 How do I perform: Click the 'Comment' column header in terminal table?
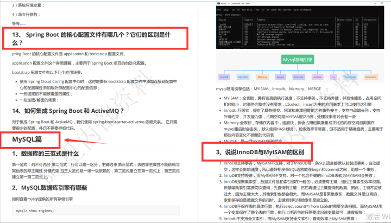[x=261, y=20]
